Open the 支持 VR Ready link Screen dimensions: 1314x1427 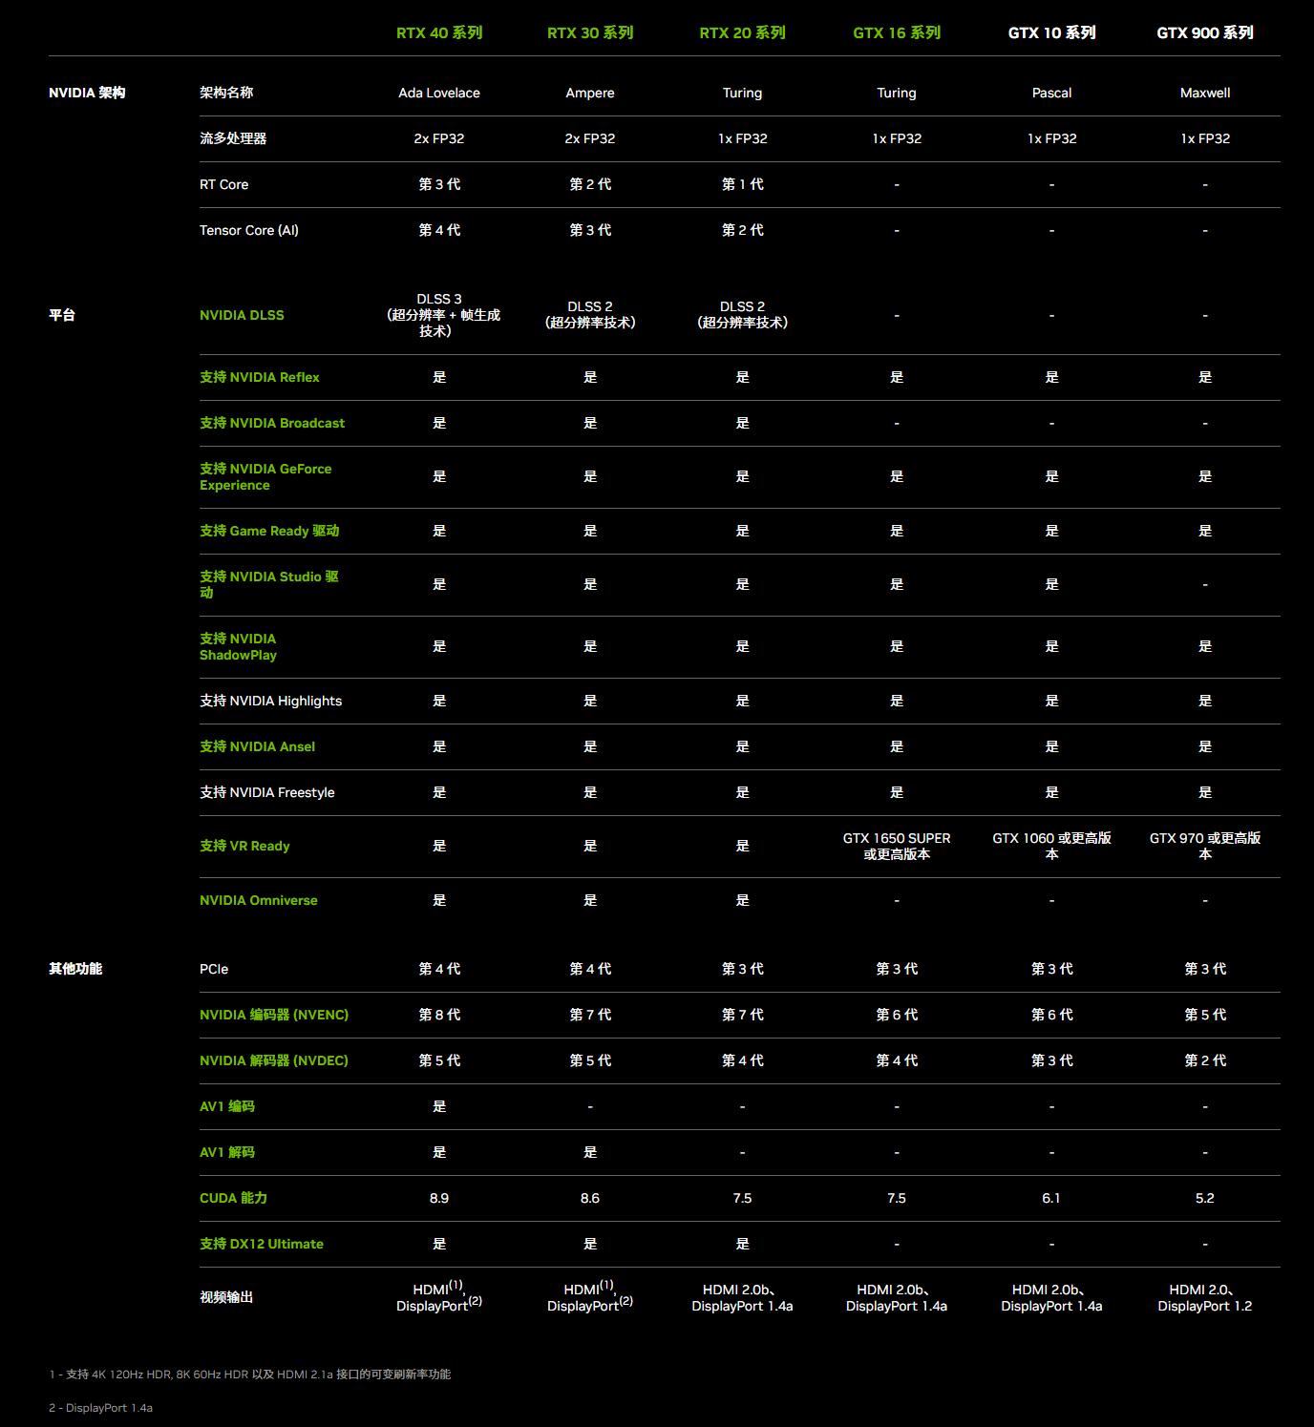point(244,846)
